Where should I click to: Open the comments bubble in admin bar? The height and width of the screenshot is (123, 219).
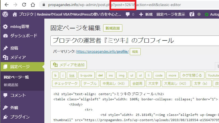click(x=129, y=14)
